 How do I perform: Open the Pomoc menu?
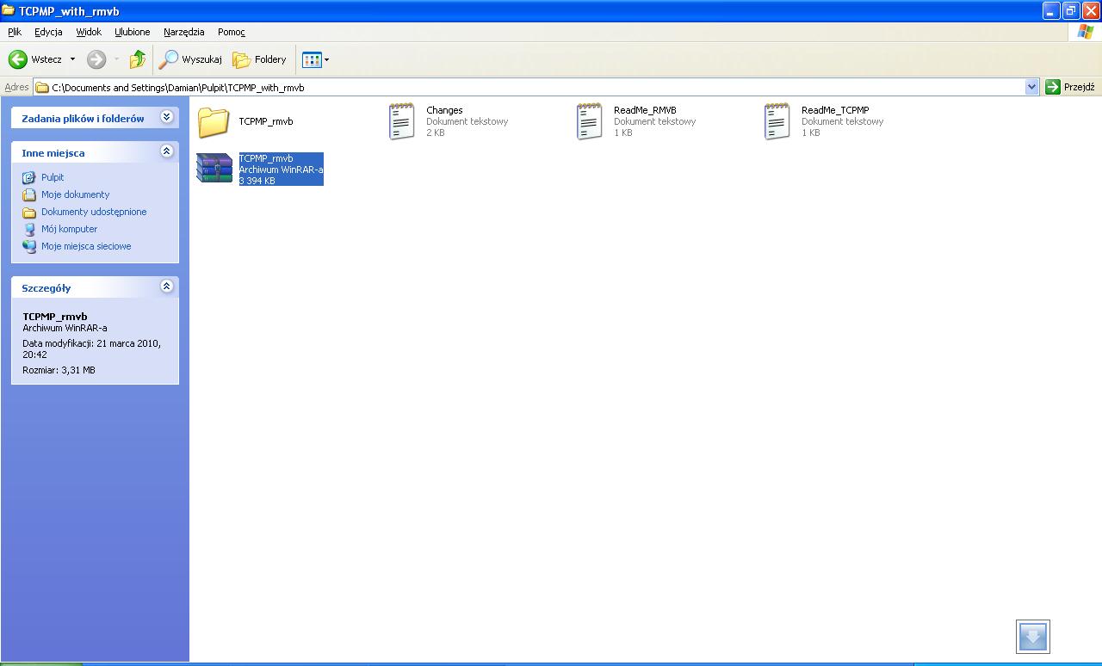click(232, 32)
